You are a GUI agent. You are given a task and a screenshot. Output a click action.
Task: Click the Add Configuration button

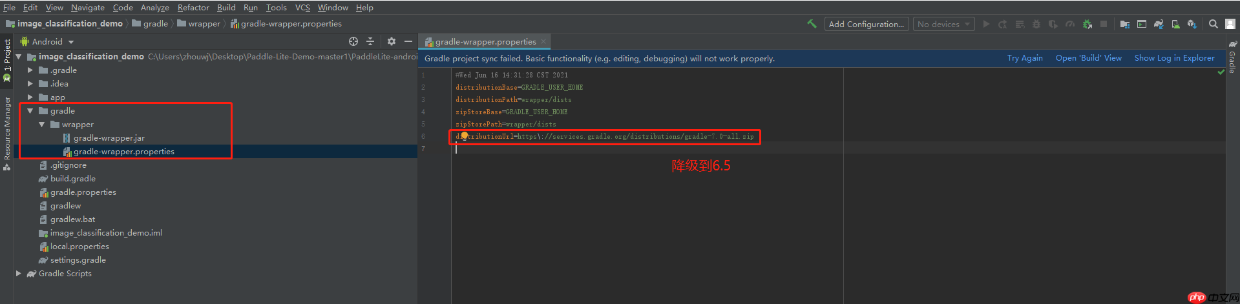[x=867, y=24]
